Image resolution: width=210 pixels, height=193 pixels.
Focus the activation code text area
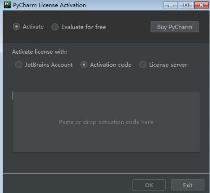[x=106, y=122]
